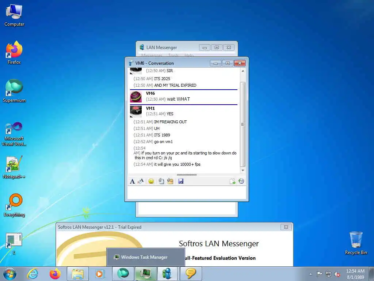Click the message 'IM FREAKING OUT'

tap(171, 122)
